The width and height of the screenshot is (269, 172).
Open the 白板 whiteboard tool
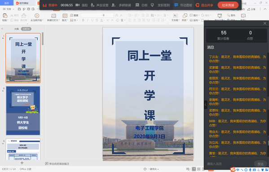[x=141, y=5]
